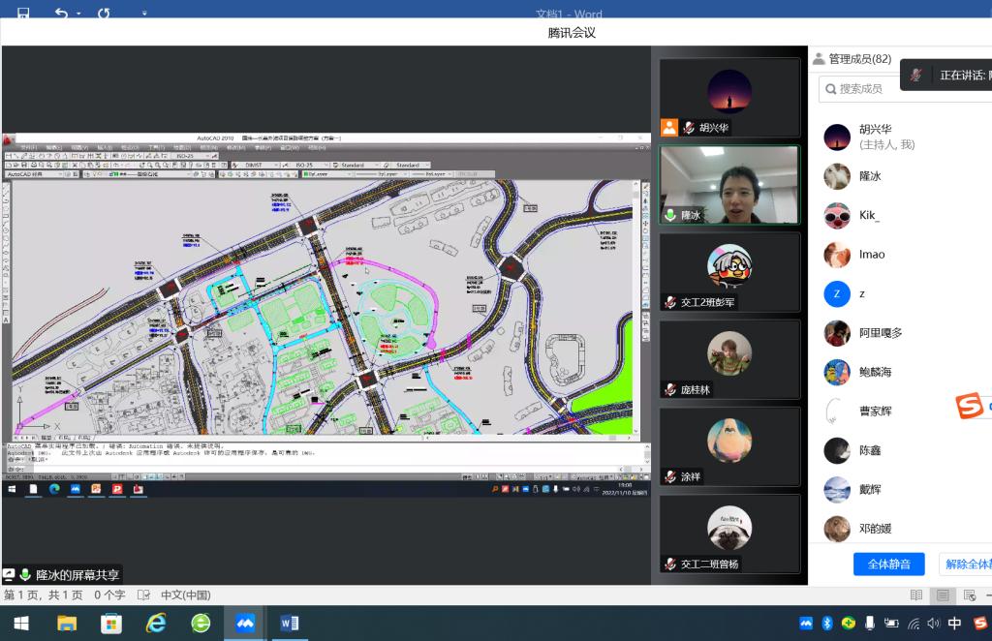Click the muted mic icon beside 胡兴华
Image resolution: width=992 pixels, height=641 pixels.
689,128
